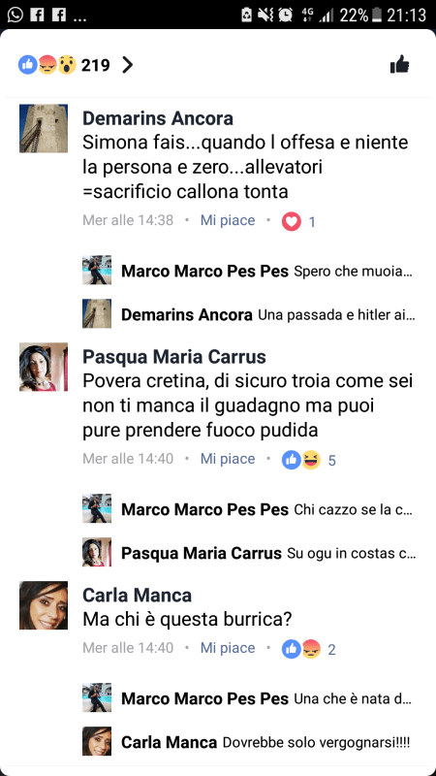Open Pasqua Maria Carrus's profile picture
The height and width of the screenshot is (776, 436).
coord(44,367)
